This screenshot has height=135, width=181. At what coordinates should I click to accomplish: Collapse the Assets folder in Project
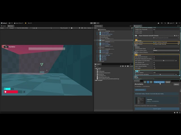(95, 68)
